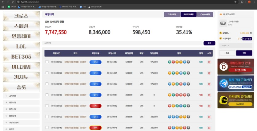The height and width of the screenshot is (131, 257).
Task: Click the browser reload icon
Action: [12, 2]
